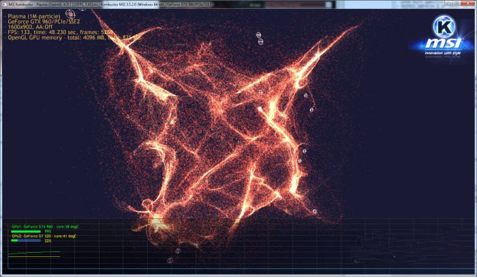This screenshot has width=477, height=278.
Task: Click the "Plasma (1M-particle)" overlay line
Action: pyautogui.click(x=34, y=16)
